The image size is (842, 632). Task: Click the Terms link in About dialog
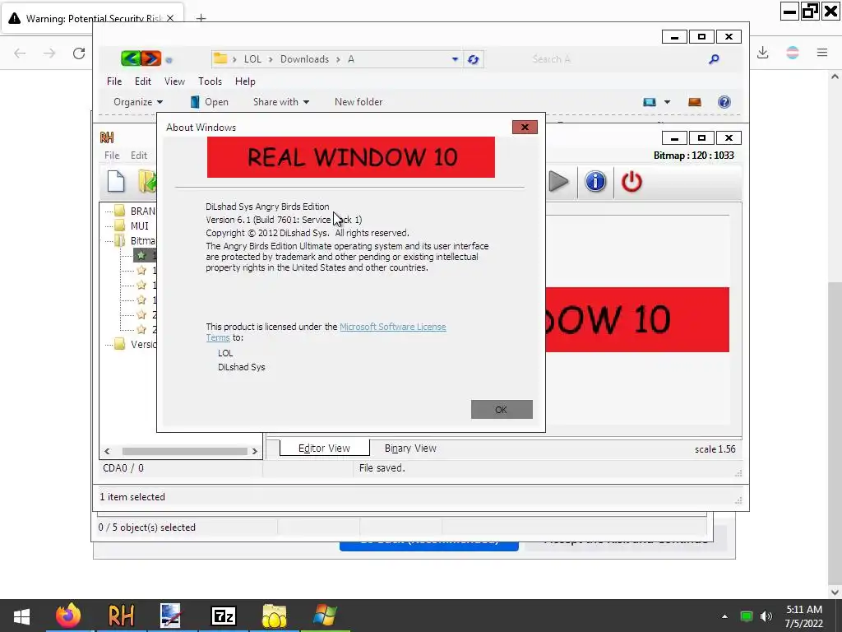pos(217,337)
